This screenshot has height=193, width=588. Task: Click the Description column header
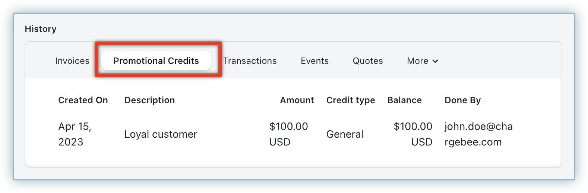click(149, 100)
